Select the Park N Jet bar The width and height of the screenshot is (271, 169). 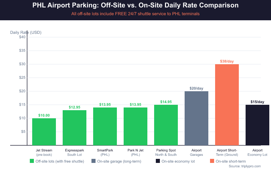tap(135, 126)
